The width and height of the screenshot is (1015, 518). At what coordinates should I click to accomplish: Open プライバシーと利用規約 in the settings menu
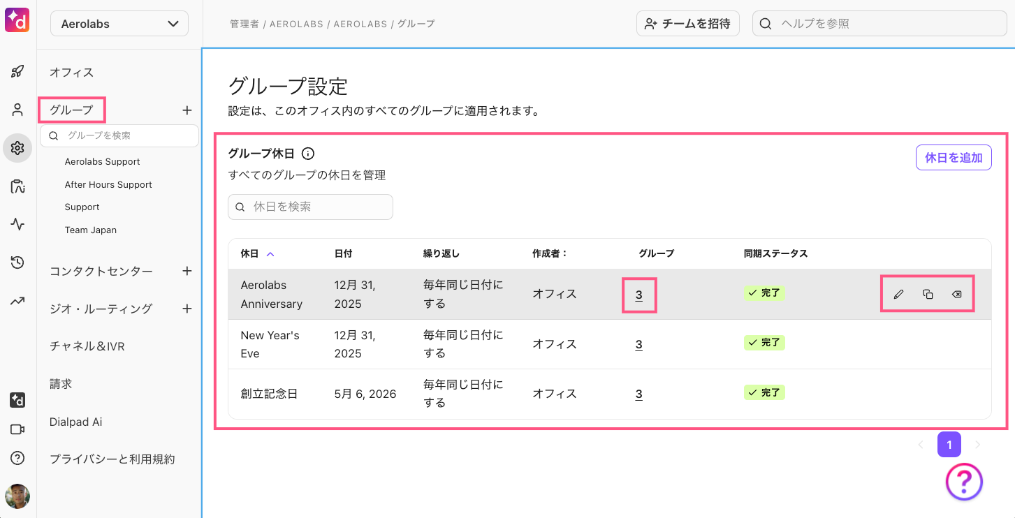point(112,459)
